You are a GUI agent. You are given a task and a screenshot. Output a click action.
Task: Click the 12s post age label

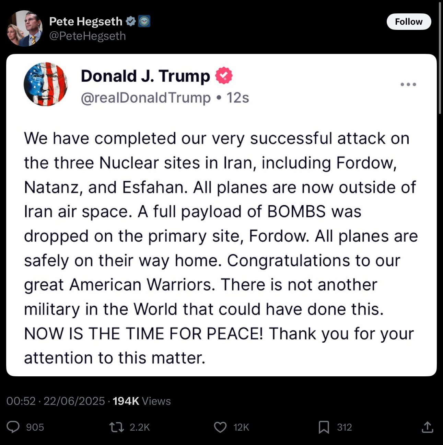click(237, 98)
